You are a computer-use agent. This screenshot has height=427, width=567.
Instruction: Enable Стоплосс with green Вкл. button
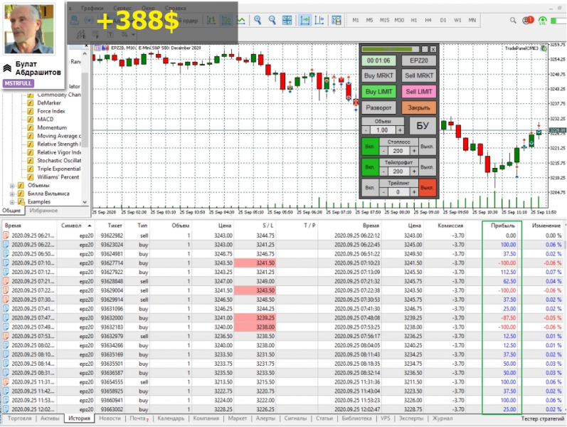[x=370, y=147]
